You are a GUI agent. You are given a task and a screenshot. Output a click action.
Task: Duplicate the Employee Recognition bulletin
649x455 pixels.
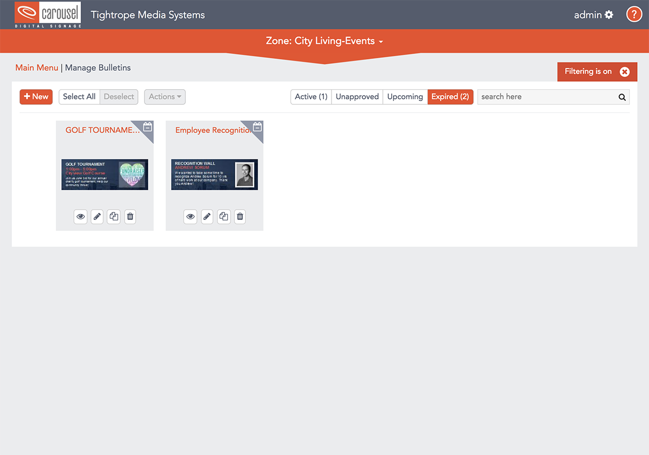coord(223,217)
